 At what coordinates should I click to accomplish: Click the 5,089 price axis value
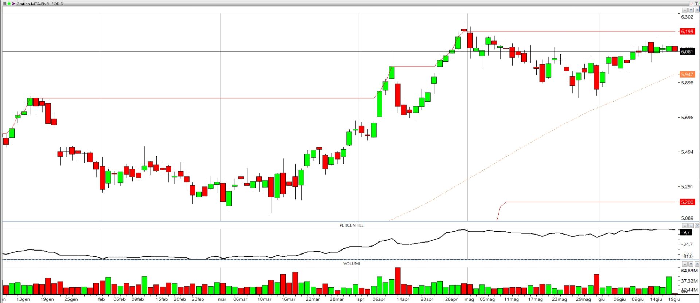(687, 218)
